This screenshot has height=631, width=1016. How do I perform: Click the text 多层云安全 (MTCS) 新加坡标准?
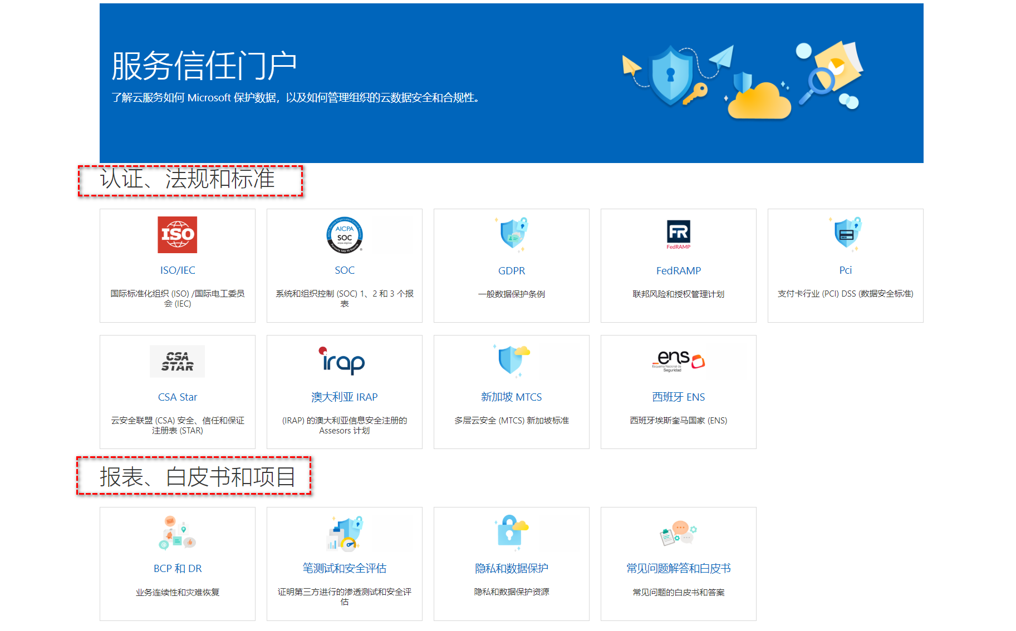click(x=512, y=421)
